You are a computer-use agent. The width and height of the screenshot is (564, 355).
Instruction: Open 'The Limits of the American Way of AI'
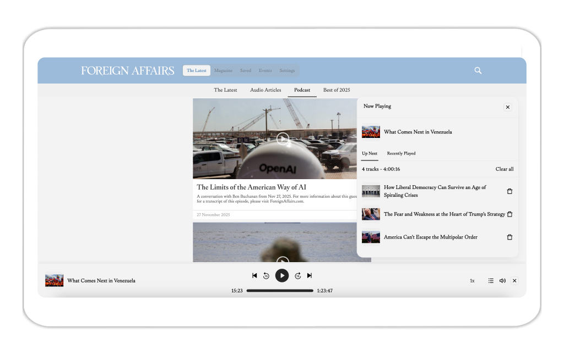[x=251, y=187]
